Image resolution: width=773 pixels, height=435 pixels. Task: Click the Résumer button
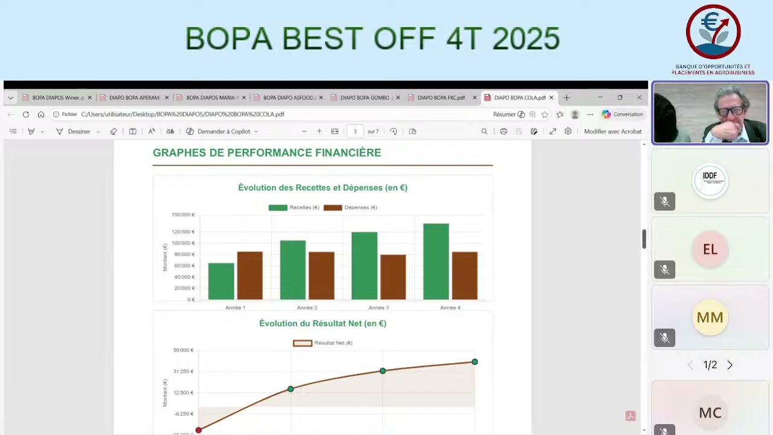508,114
